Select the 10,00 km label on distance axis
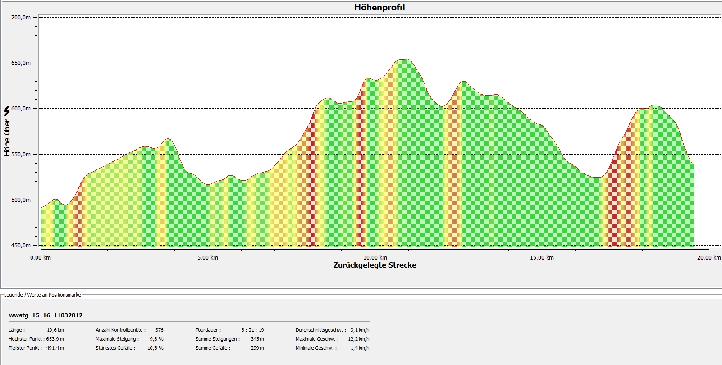722x365 pixels. click(x=375, y=257)
